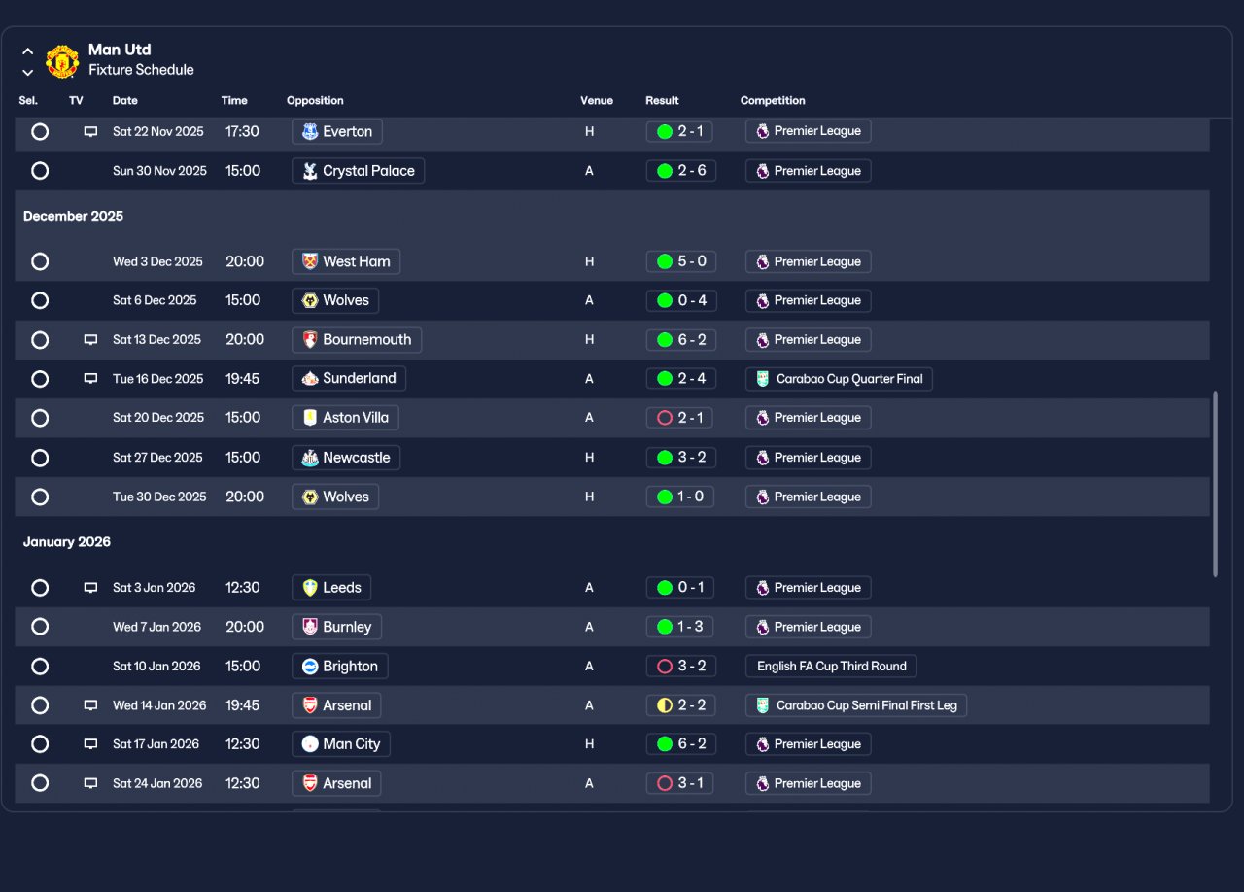Click the TV icon on the 14 Jan Arsenal row
Viewport: 1244px width, 892px height.
[x=90, y=705]
